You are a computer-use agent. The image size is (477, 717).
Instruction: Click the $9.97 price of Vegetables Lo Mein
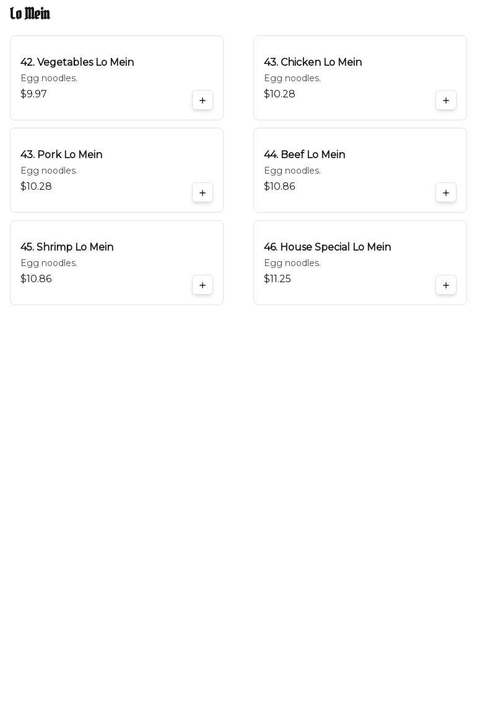pyautogui.click(x=33, y=94)
